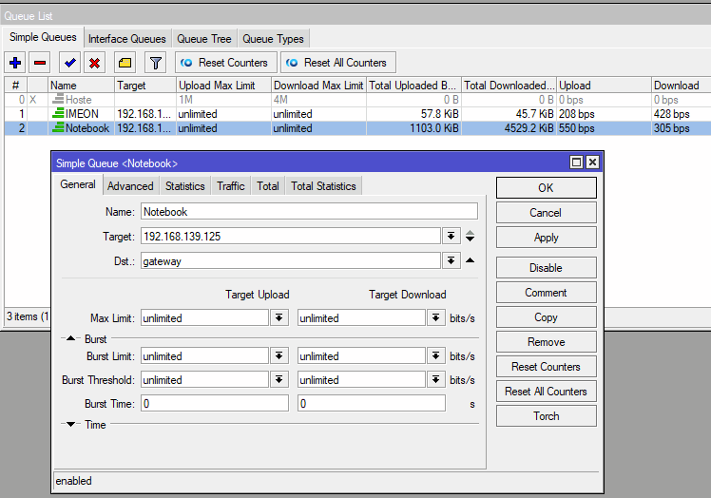711x498 pixels.
Task: Click the red minus Remove queue icon
Action: coord(40,63)
